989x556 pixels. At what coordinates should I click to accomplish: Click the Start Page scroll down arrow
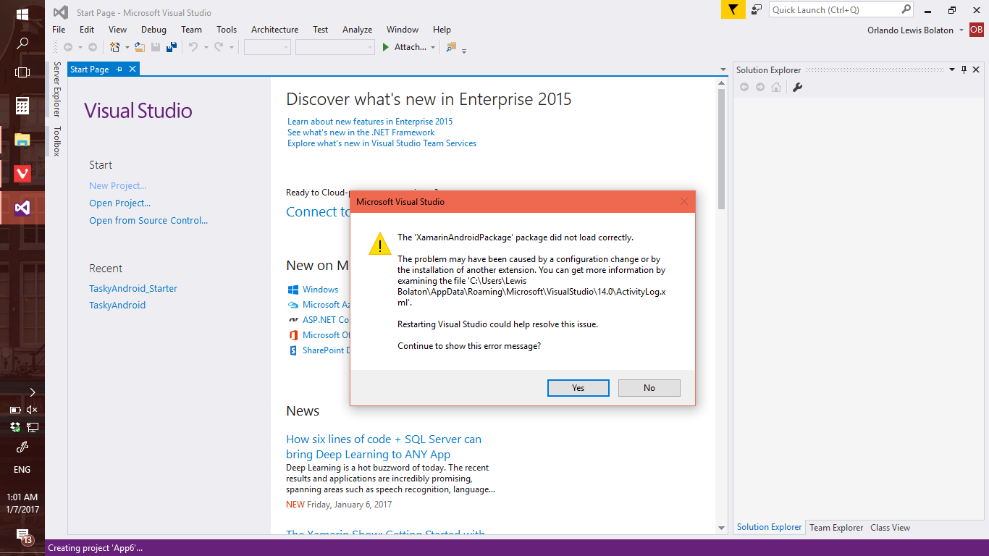click(x=721, y=528)
